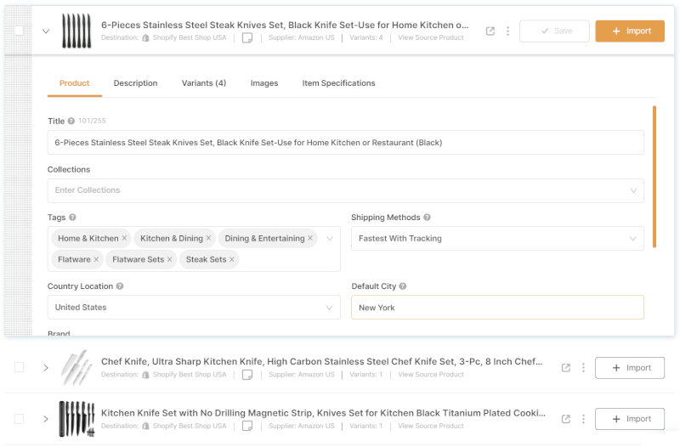Click the orange Import button
The height and width of the screenshot is (447, 680).
(x=630, y=31)
